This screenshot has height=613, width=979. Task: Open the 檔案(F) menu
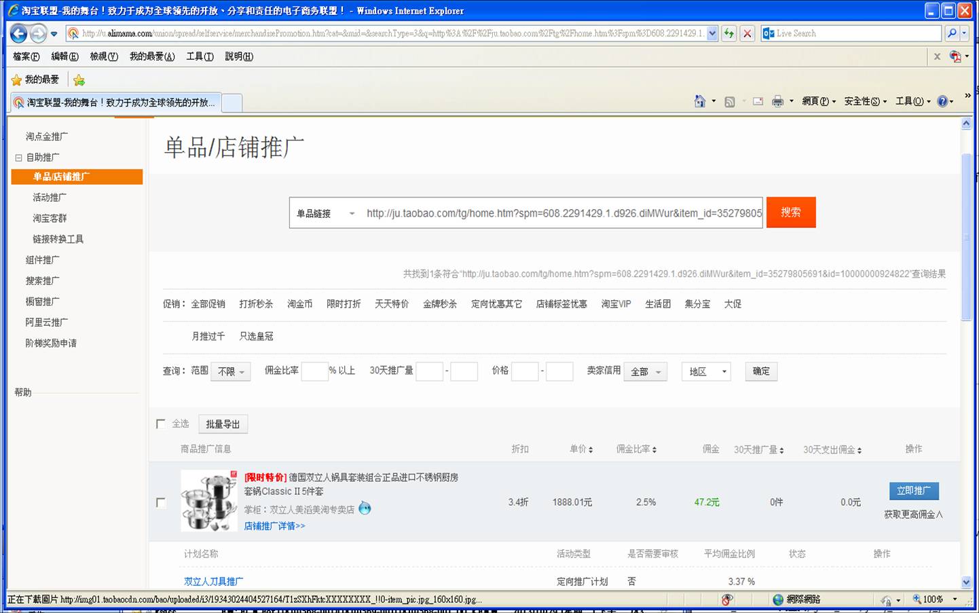tap(26, 56)
